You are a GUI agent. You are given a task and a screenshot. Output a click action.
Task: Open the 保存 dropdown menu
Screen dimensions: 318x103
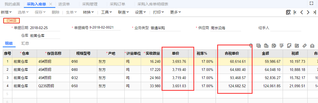point(40,12)
